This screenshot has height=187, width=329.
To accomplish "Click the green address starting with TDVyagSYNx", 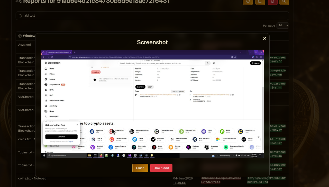I will click(x=267, y=180).
